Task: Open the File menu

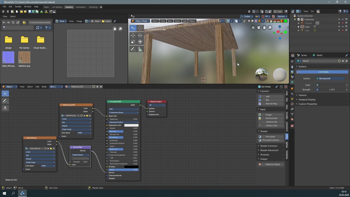Action: click(x=4, y=7)
